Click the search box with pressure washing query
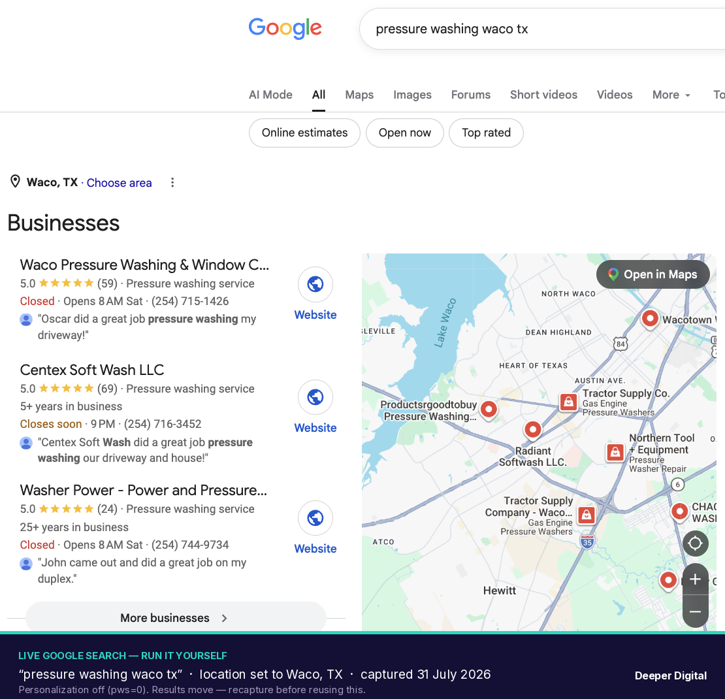 point(542,29)
